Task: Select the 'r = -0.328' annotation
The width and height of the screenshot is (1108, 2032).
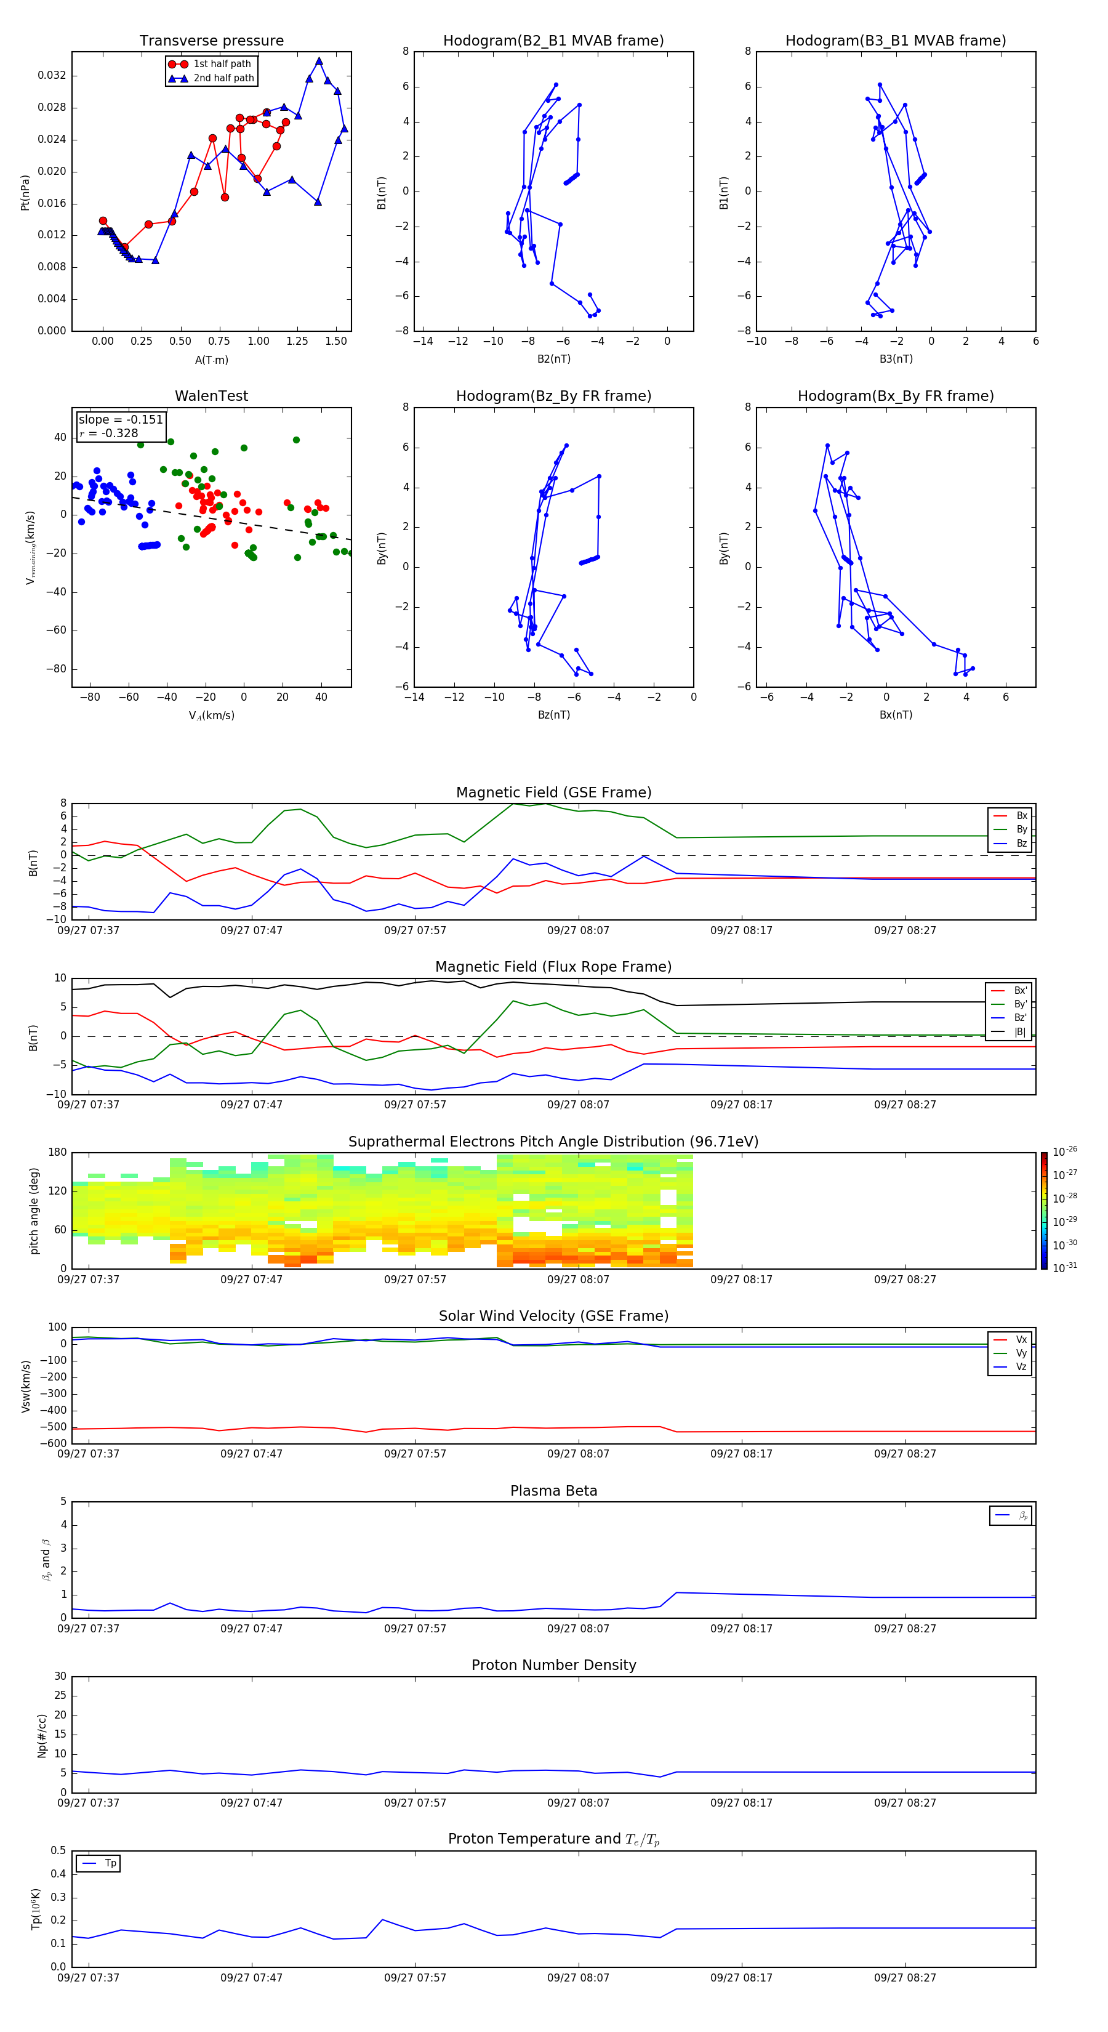Action: coord(108,433)
